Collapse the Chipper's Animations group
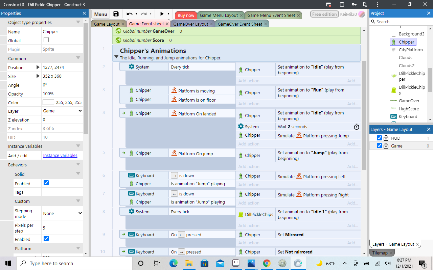433x270 pixels. 116,58
